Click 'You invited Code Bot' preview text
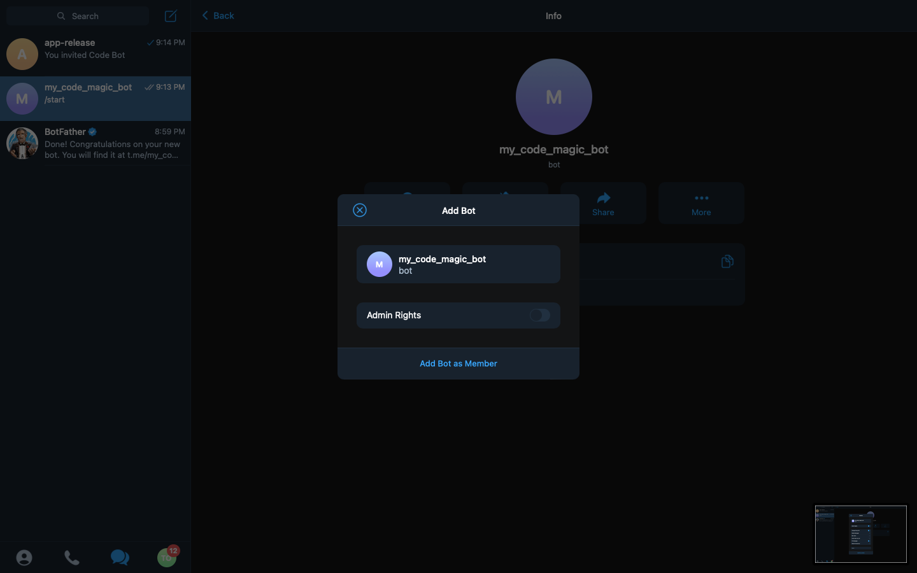917x573 pixels. [x=85, y=55]
